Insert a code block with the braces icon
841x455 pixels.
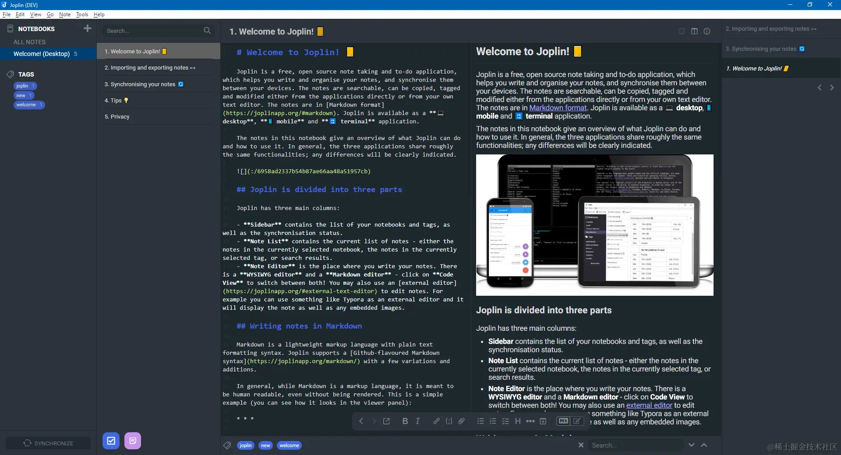coord(449,421)
